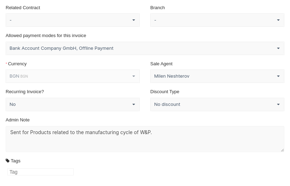
Task: Click the greyed caret in Currency field
Action: 134,76
